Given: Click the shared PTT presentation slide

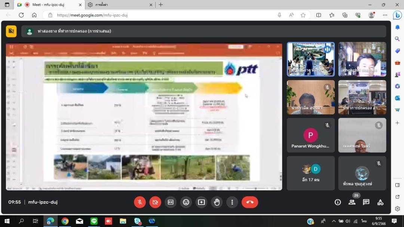Looking at the screenshot, I should (x=144, y=116).
